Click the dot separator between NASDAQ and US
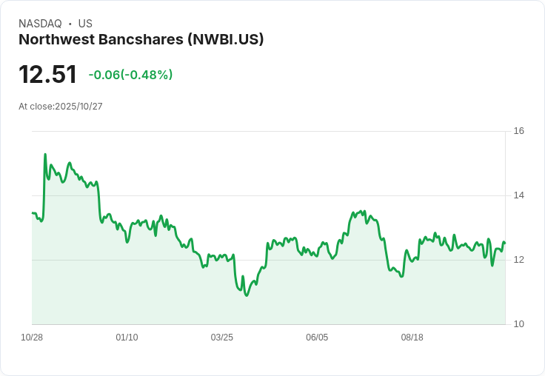Image resolution: width=545 pixels, height=376 pixels. pos(70,24)
